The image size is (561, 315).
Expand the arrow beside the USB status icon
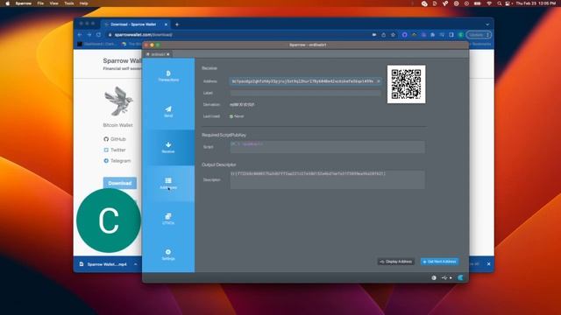(451, 278)
